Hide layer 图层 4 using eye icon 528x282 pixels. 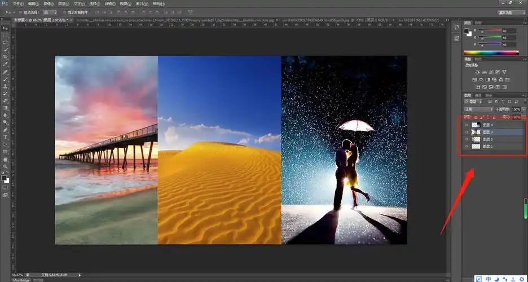pyautogui.click(x=467, y=125)
